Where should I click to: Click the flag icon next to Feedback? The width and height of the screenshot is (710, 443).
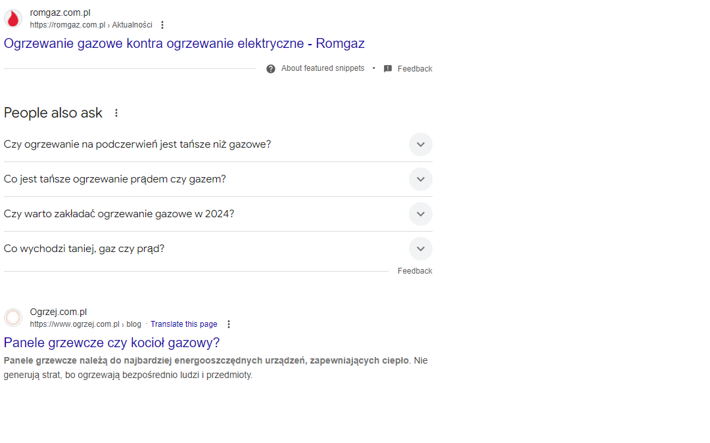pyautogui.click(x=387, y=68)
